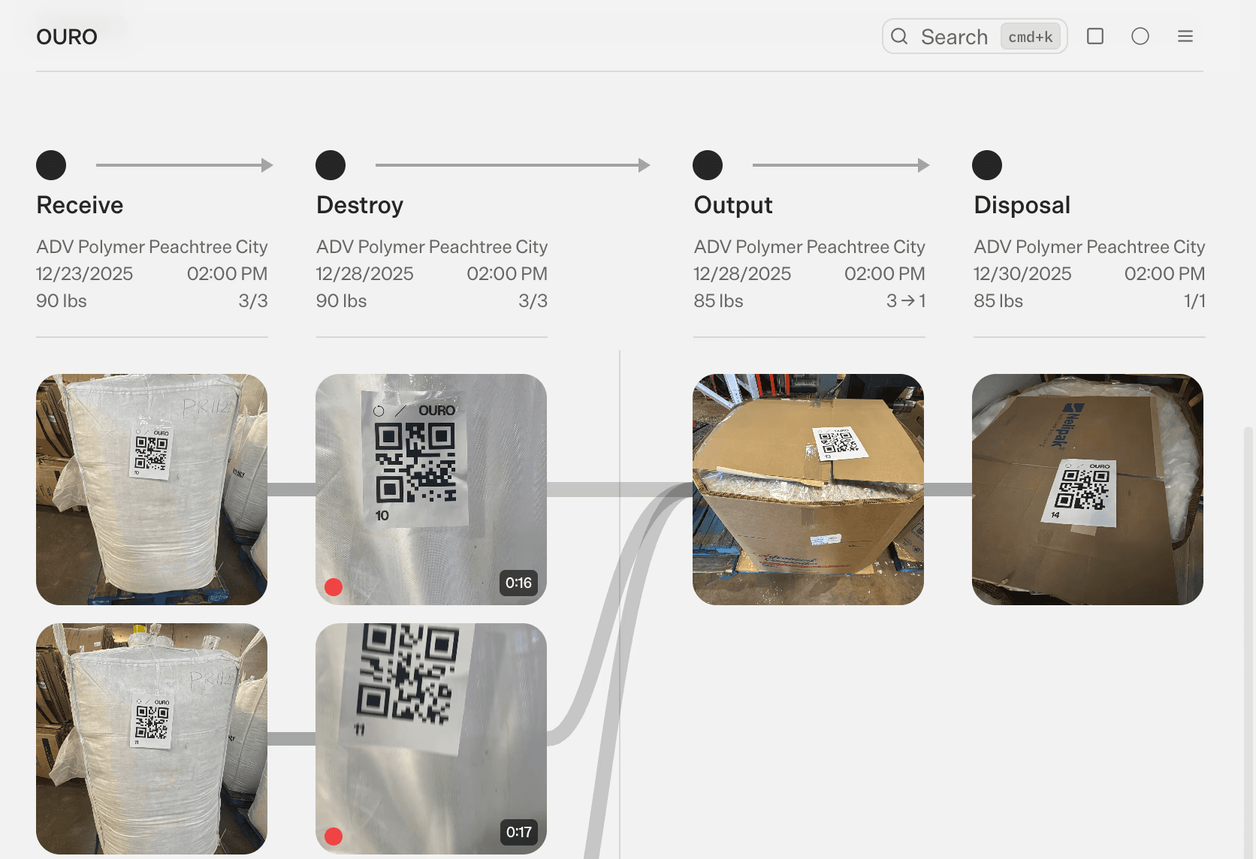Focus the Search field

(x=974, y=36)
